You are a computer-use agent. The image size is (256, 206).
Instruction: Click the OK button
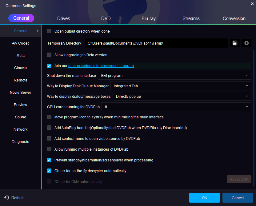coord(205,198)
